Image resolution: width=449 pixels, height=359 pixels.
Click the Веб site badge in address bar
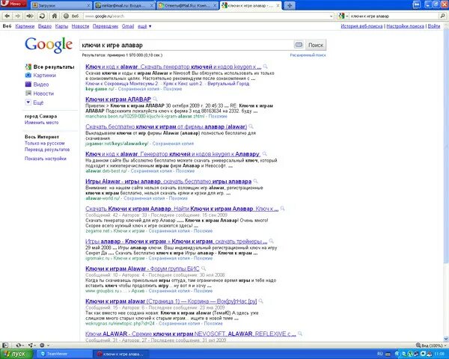(x=71, y=16)
